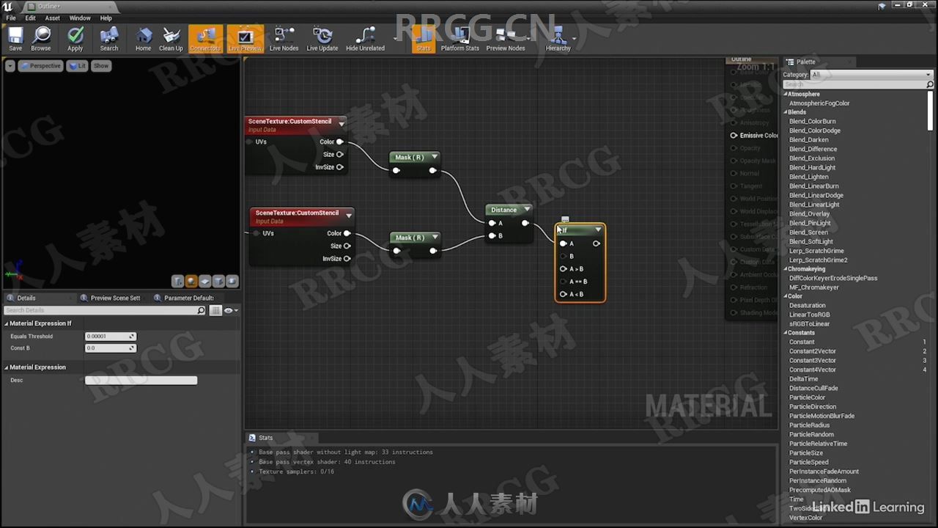Select Blend_Overlay in the Palette
This screenshot has height=528, width=938.
[x=809, y=213]
